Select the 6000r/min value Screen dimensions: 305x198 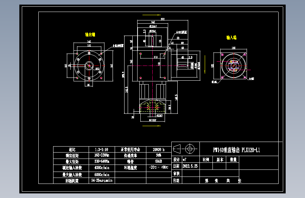click(102, 175)
